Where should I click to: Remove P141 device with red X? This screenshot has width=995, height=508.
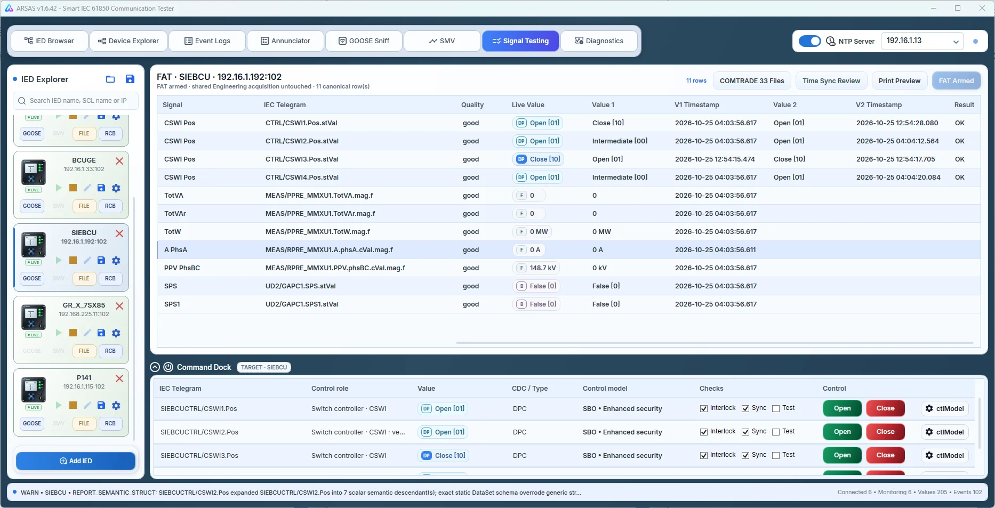pyautogui.click(x=119, y=378)
